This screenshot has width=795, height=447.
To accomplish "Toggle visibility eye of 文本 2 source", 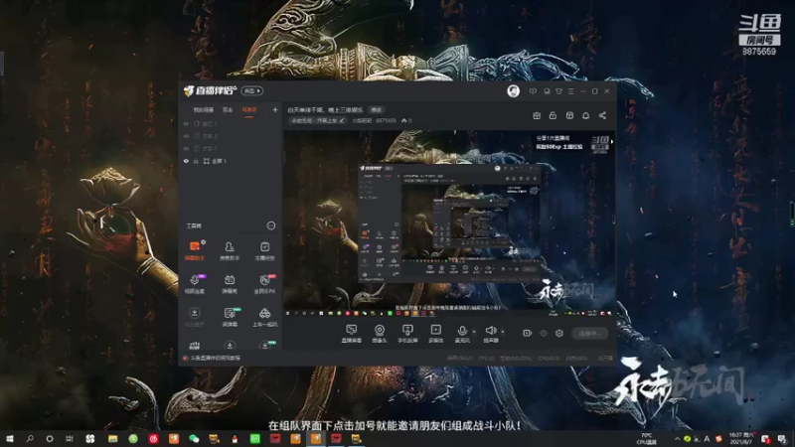I will point(186,136).
